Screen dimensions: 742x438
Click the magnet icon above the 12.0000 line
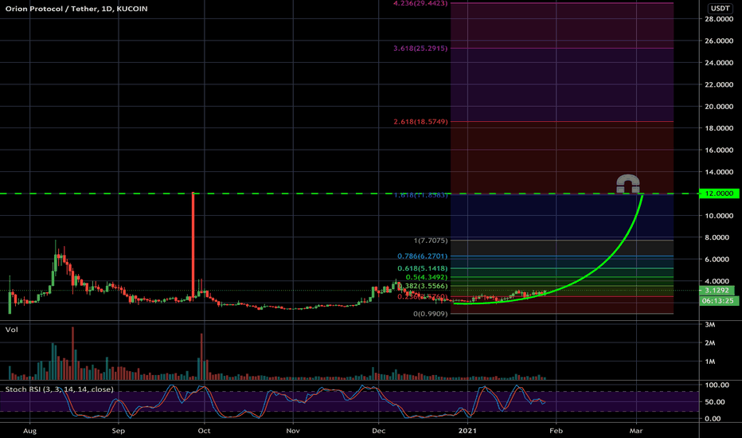(628, 184)
